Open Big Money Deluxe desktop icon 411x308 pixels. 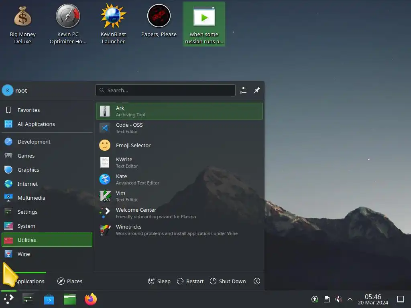pos(22,24)
